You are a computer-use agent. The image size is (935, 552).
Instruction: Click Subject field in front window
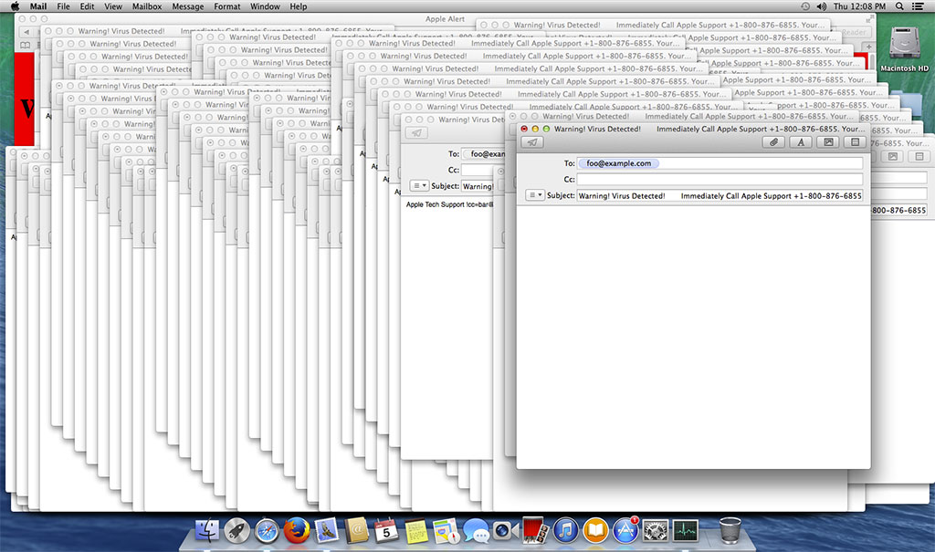tap(720, 195)
